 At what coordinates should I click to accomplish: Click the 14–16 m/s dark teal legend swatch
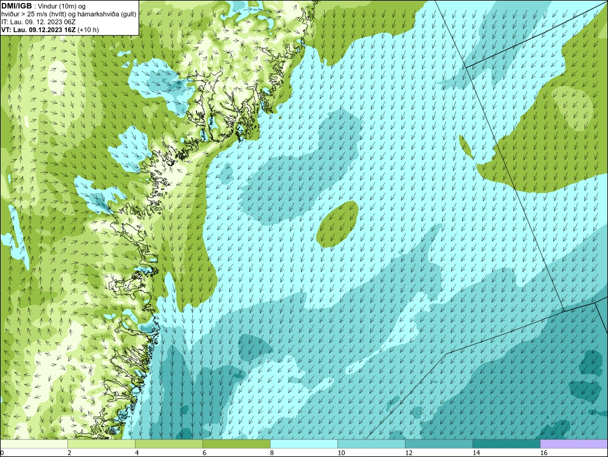(x=506, y=444)
